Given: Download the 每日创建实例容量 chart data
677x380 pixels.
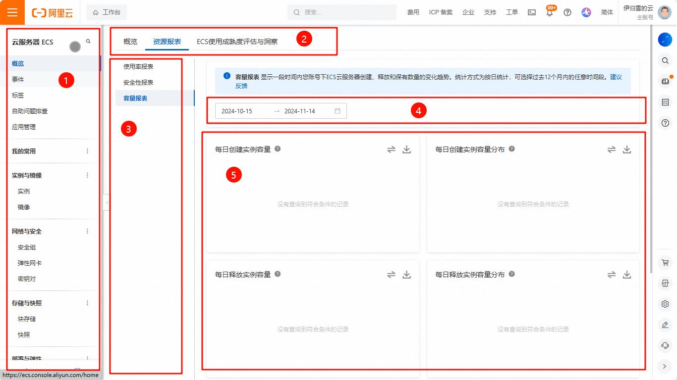Looking at the screenshot, I should [x=406, y=149].
